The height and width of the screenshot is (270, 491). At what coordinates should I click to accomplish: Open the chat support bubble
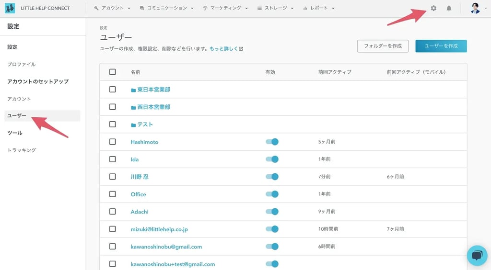(477, 255)
